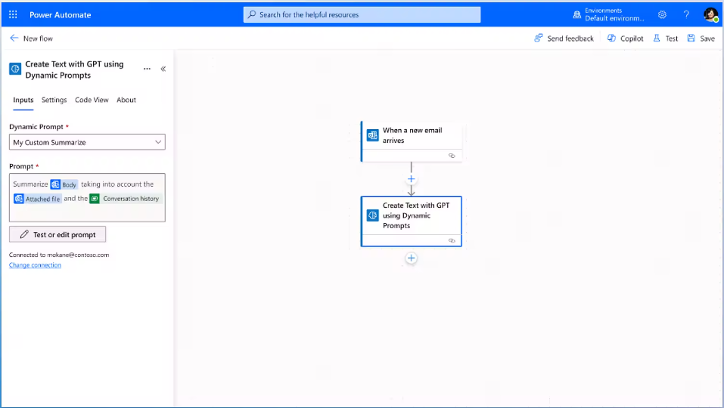This screenshot has height=408, width=724.
Task: Click the Send feedback icon
Action: coord(539,39)
